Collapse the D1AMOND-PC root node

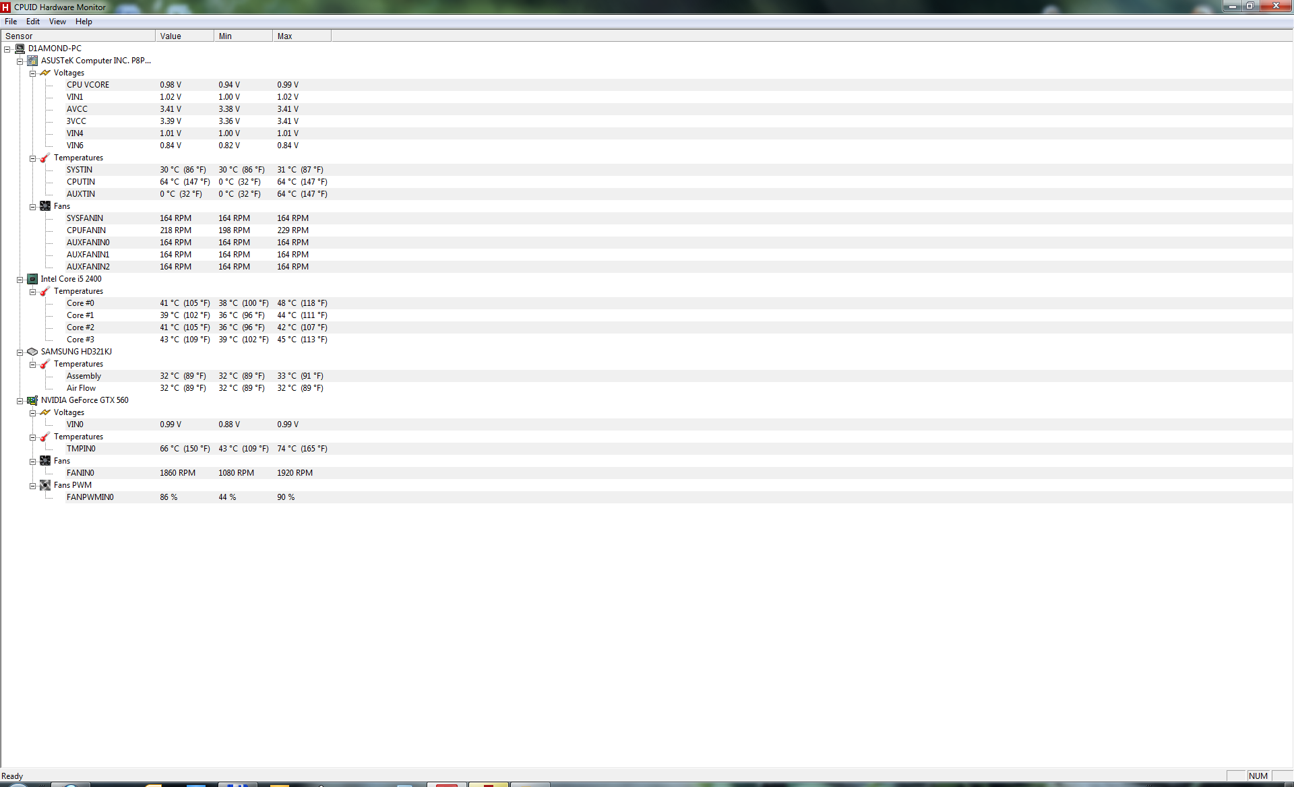(7, 49)
